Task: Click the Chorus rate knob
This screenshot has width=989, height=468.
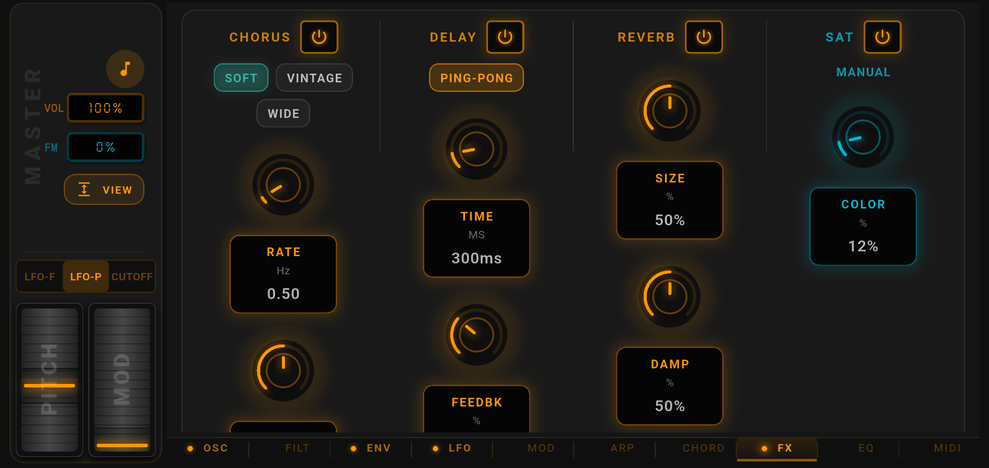Action: point(283,185)
